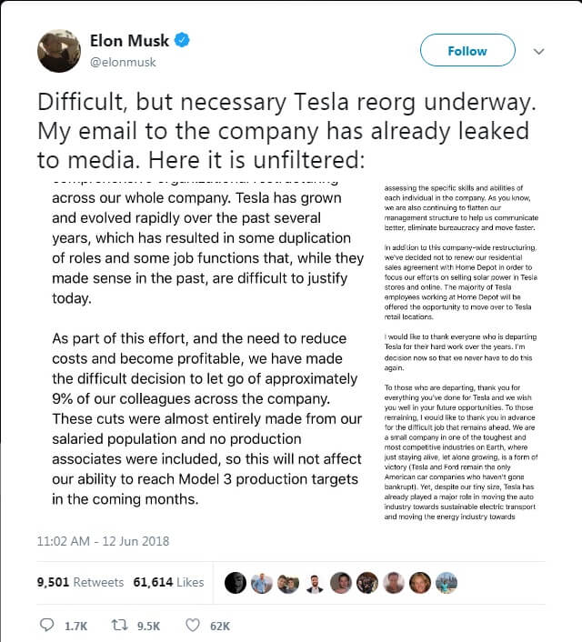The image size is (582, 642).
Task: Click the first liker avatar in the row
Action: point(235,582)
